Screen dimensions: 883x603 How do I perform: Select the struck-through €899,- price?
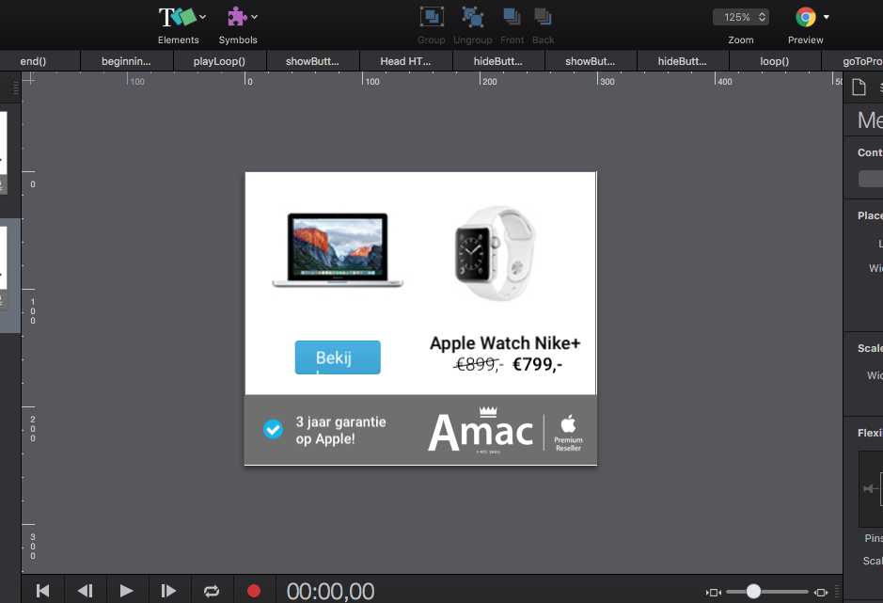tap(478, 365)
